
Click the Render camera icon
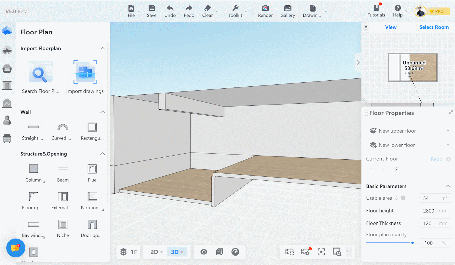[265, 9]
